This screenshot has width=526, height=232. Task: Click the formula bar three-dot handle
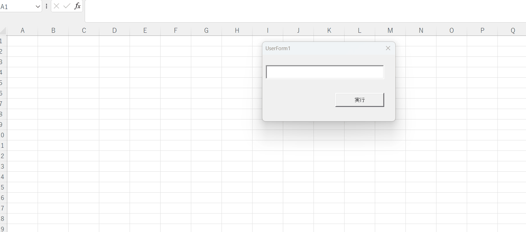46,6
